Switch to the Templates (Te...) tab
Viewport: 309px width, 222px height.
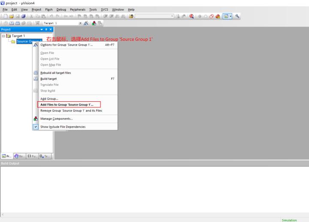45,156
